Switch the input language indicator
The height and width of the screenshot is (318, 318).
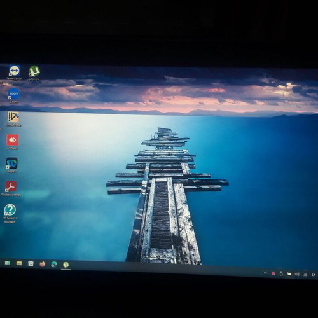pos(314,275)
